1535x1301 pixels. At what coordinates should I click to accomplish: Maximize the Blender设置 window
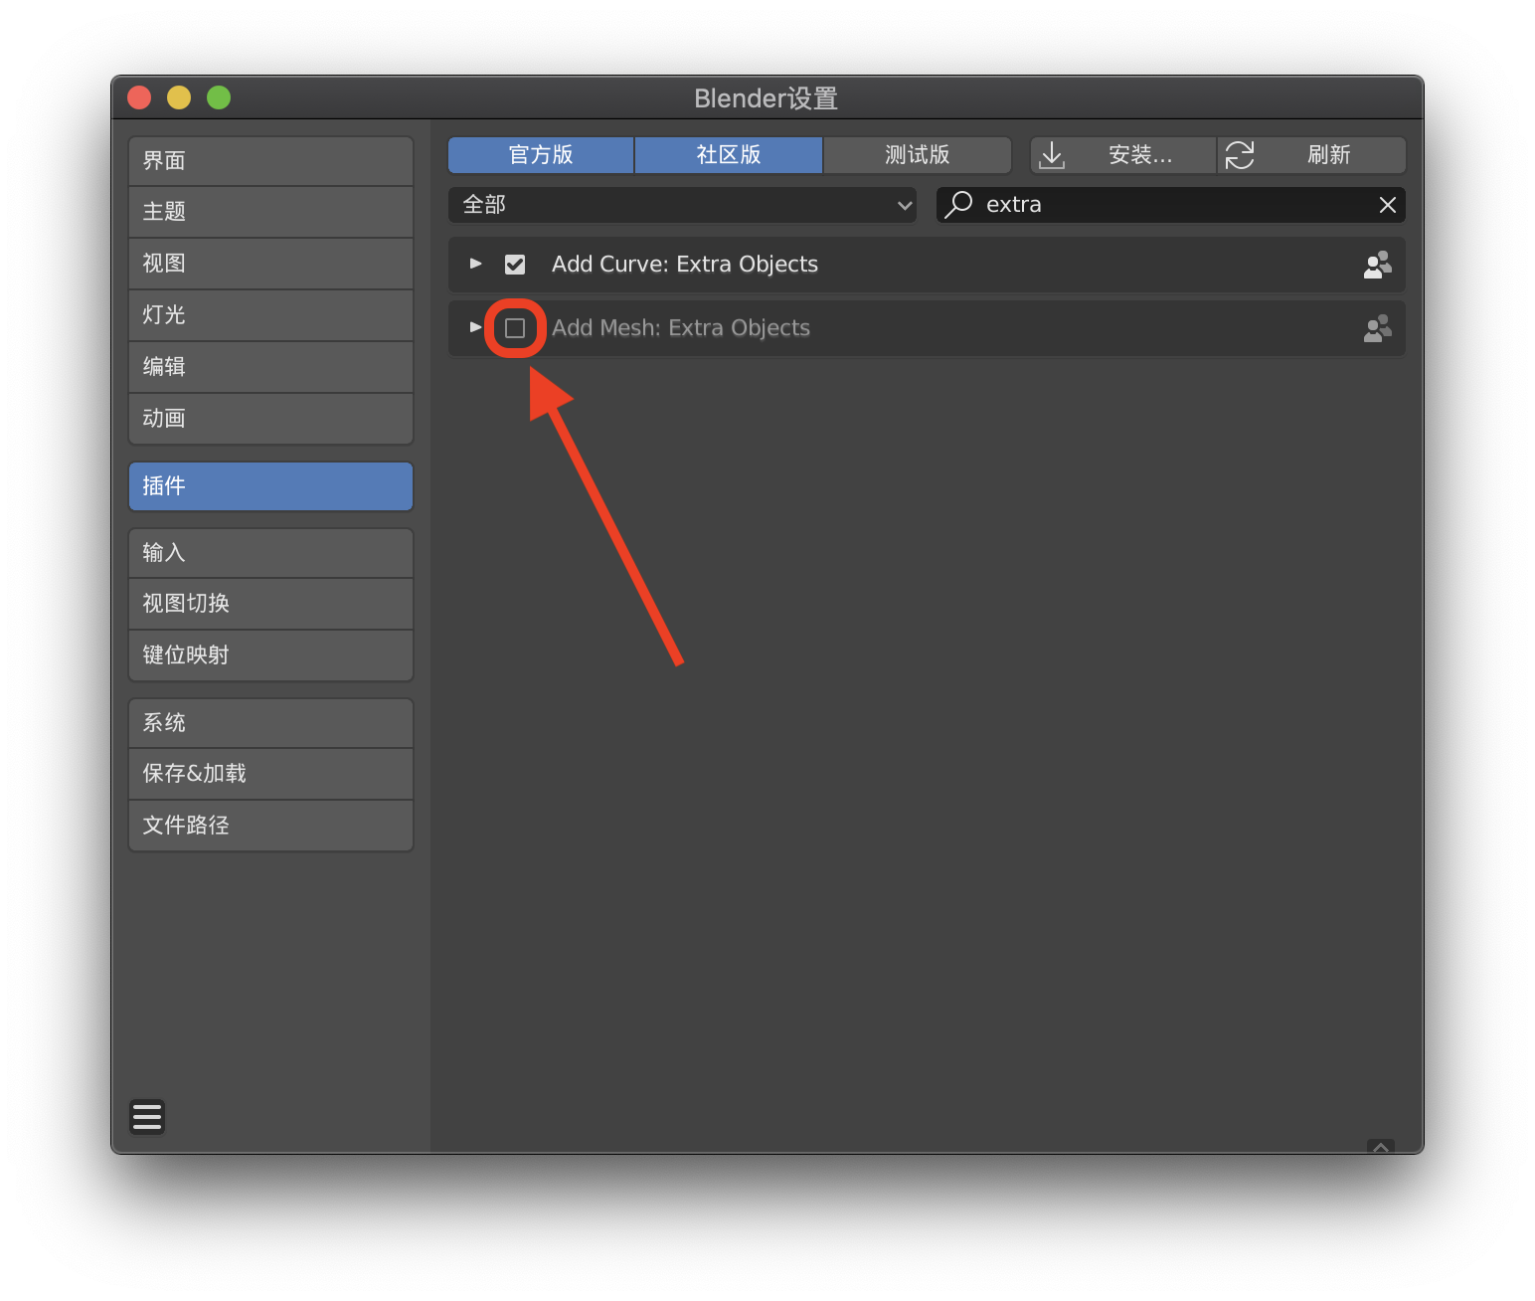[219, 97]
